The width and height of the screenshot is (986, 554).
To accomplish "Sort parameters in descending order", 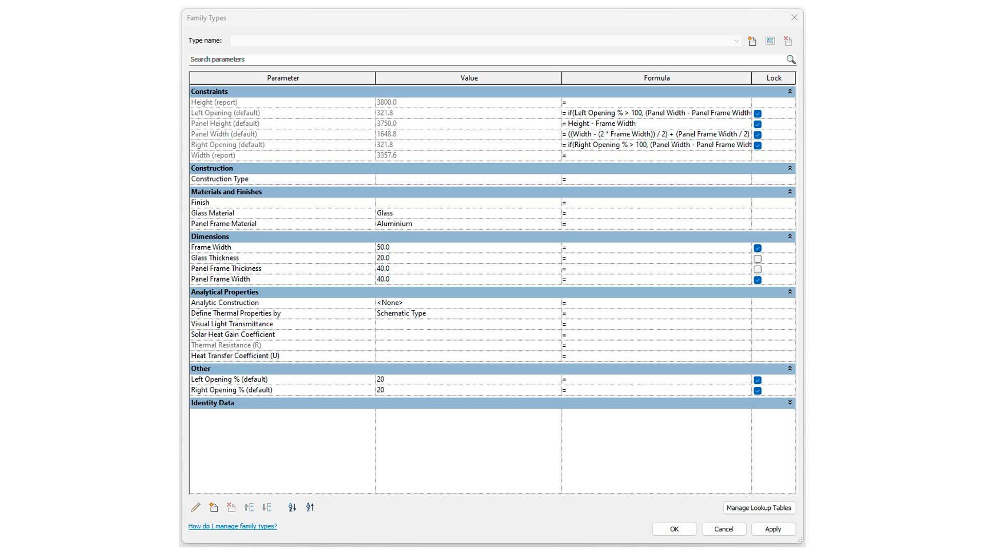I will click(x=310, y=507).
